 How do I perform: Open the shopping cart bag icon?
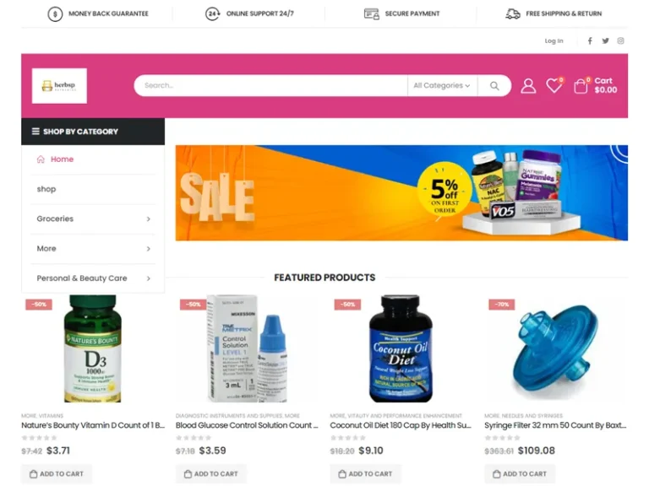pyautogui.click(x=581, y=86)
